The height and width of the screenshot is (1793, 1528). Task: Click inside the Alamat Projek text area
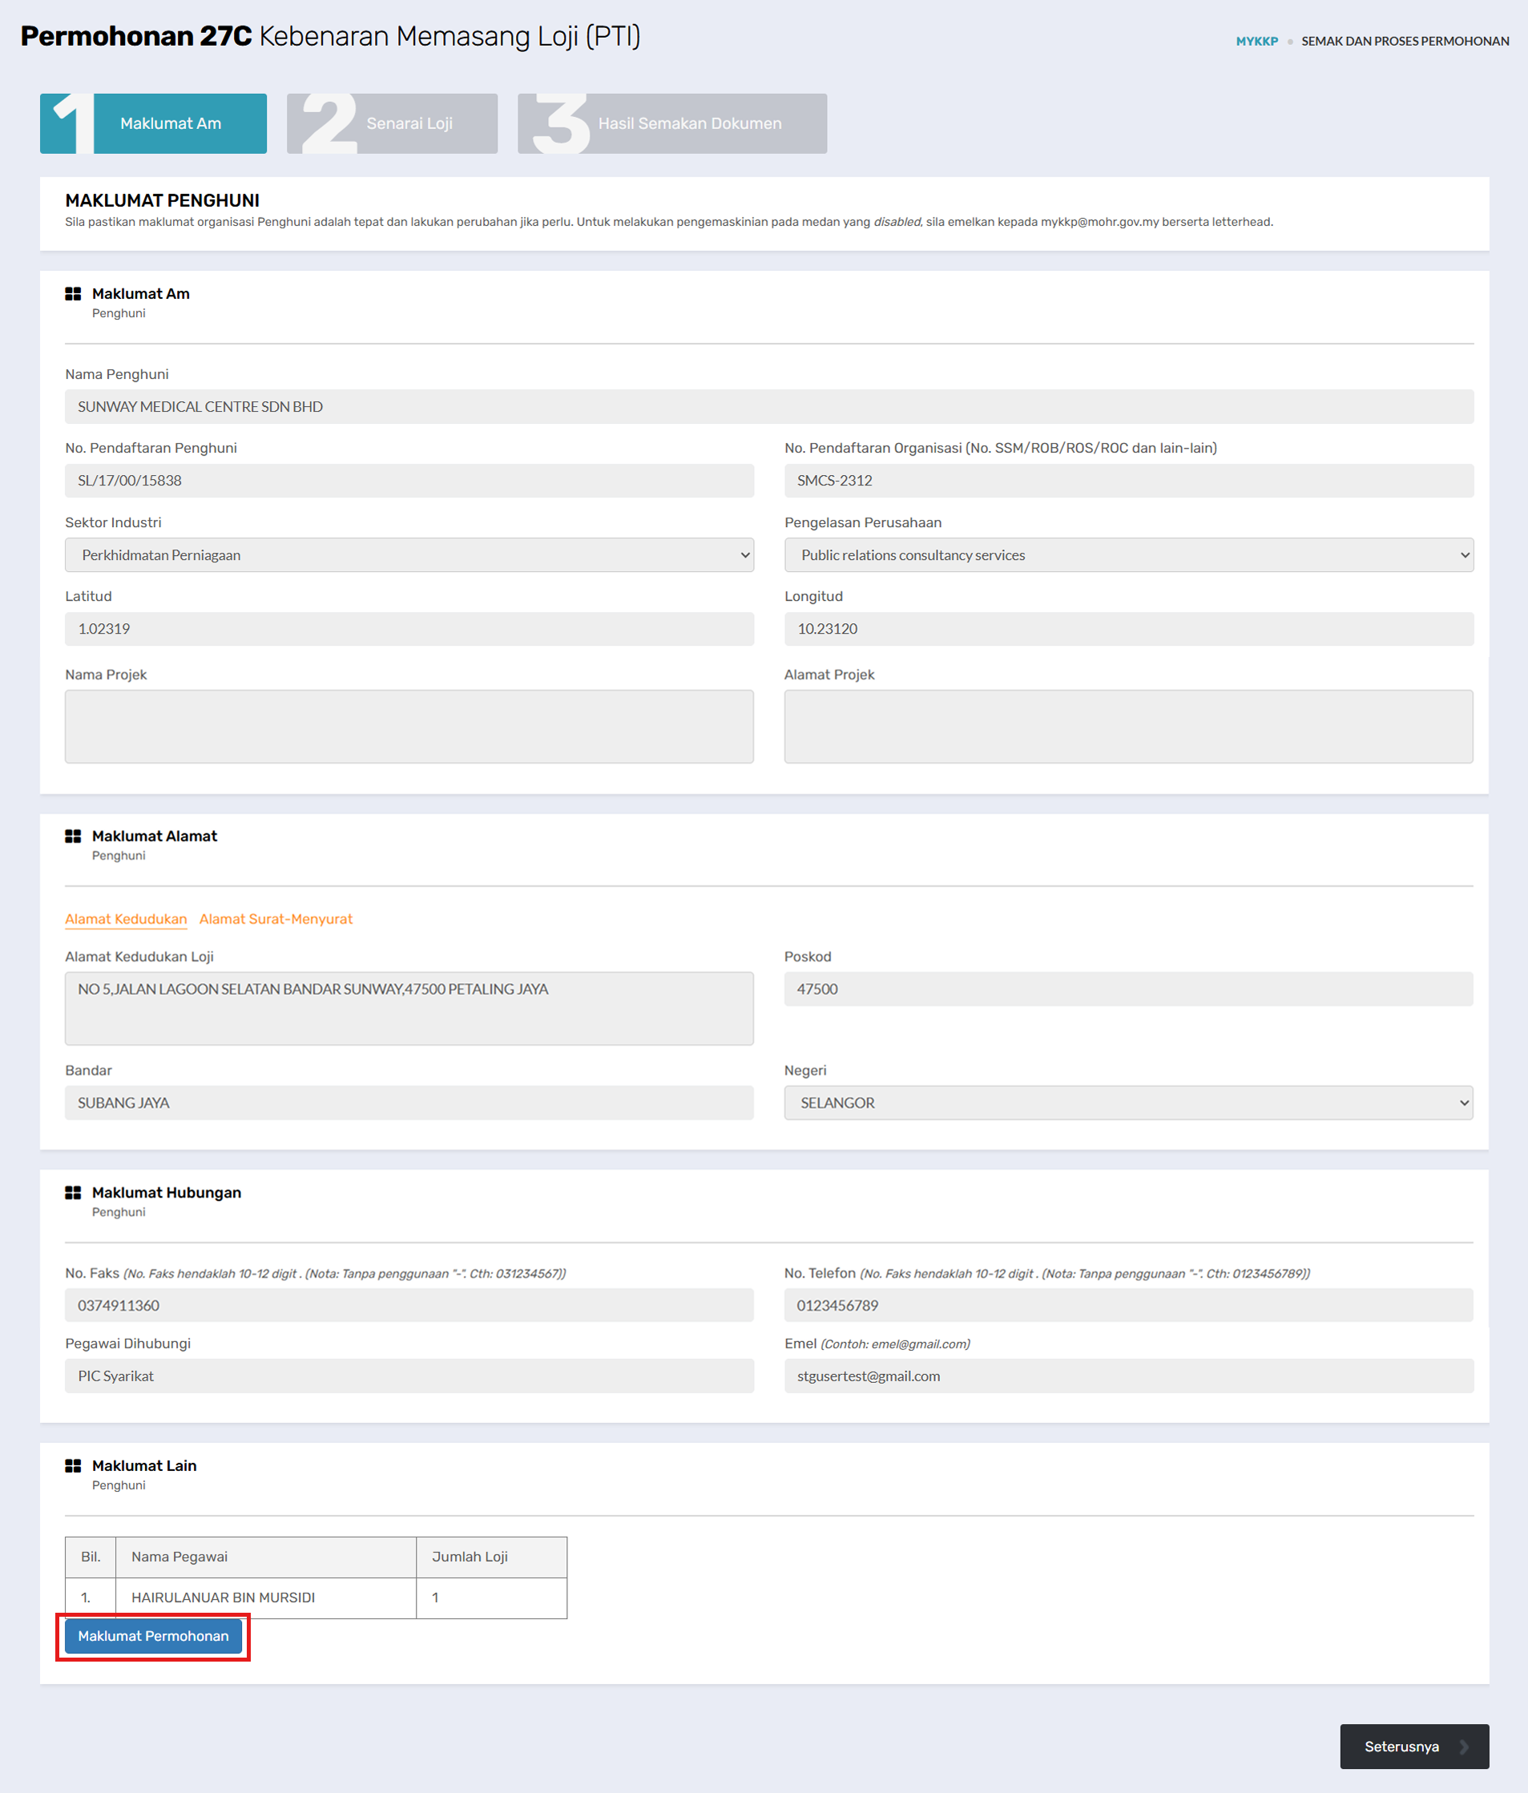tap(1129, 727)
